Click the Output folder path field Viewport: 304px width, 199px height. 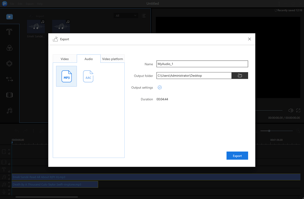[194, 75]
